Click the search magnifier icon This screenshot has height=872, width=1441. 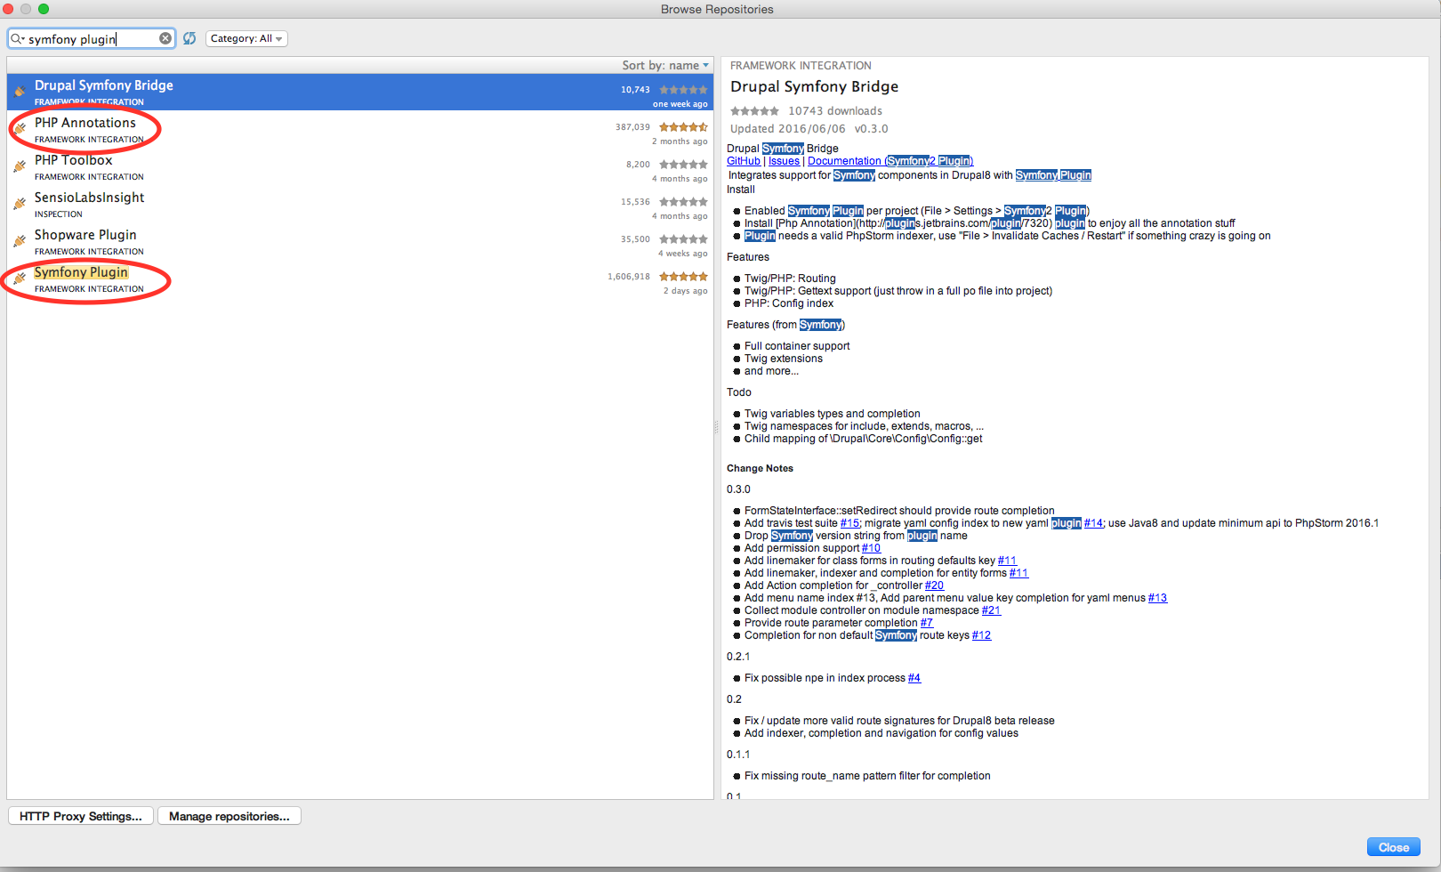(x=17, y=38)
